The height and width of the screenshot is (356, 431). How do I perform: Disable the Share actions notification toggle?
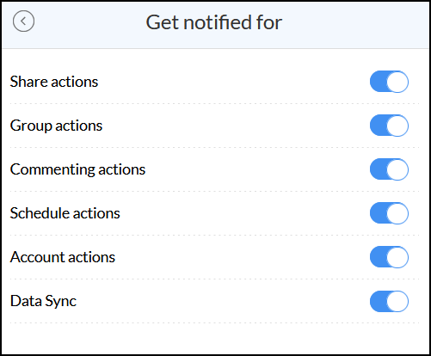click(389, 82)
